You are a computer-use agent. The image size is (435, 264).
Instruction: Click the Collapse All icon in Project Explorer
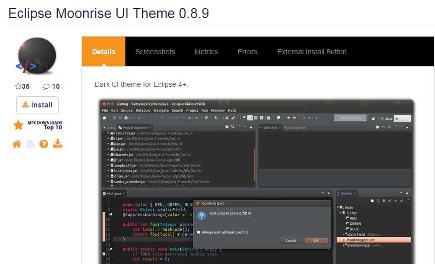tap(227, 127)
